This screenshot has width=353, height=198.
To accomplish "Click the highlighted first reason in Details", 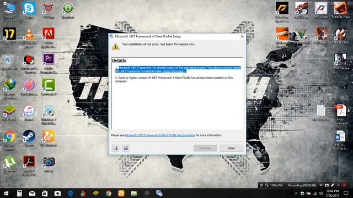I will click(x=178, y=69).
